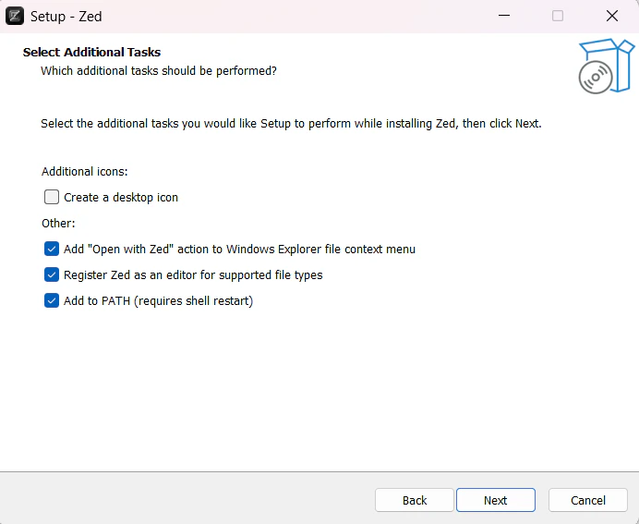The image size is (639, 524).
Task: Click the disabled maximize button of the Setup window
Action: click(558, 16)
